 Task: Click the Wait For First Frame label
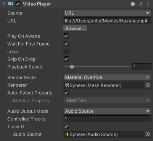28,44
